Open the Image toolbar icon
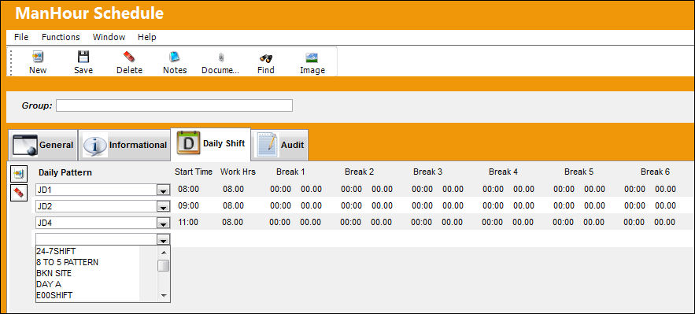This screenshot has width=695, height=314. tap(312, 57)
